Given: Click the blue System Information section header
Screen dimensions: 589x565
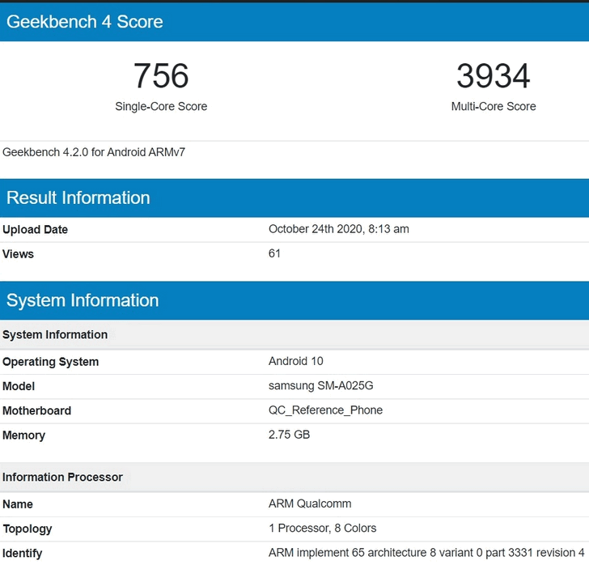Looking at the screenshot, I should click(294, 300).
